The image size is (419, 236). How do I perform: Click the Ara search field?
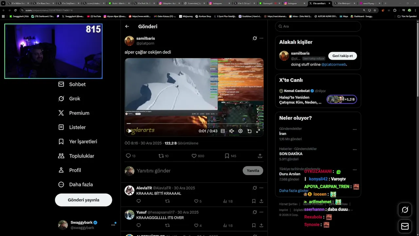pos(318,26)
